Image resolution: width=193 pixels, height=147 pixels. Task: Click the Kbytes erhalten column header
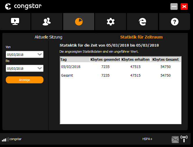[135, 60]
